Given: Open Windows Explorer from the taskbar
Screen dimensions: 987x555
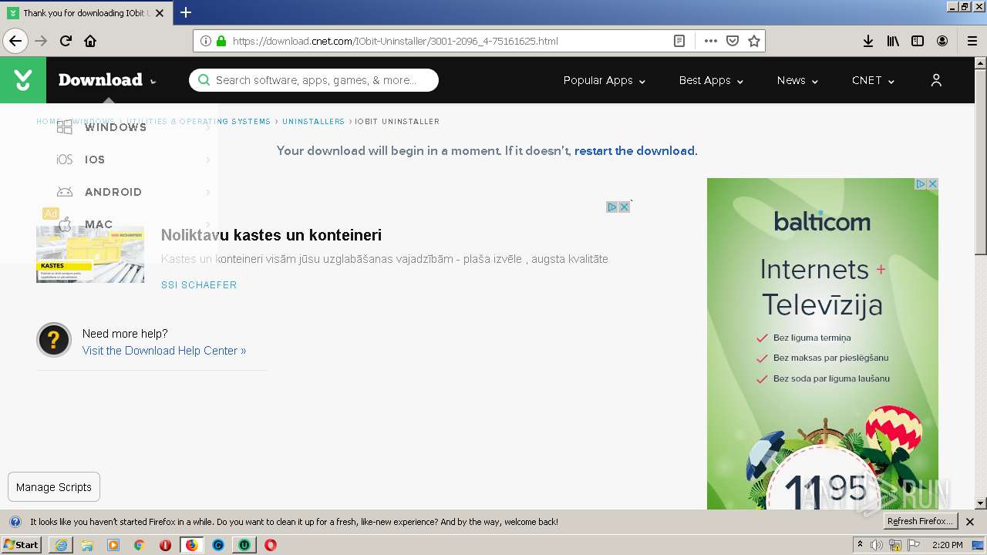Looking at the screenshot, I should pos(87,545).
